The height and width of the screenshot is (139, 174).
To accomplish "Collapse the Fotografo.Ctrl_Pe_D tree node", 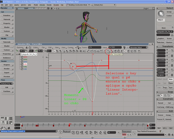I will point(17,54).
